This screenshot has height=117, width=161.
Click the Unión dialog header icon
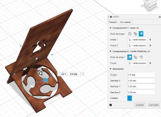[111, 17]
